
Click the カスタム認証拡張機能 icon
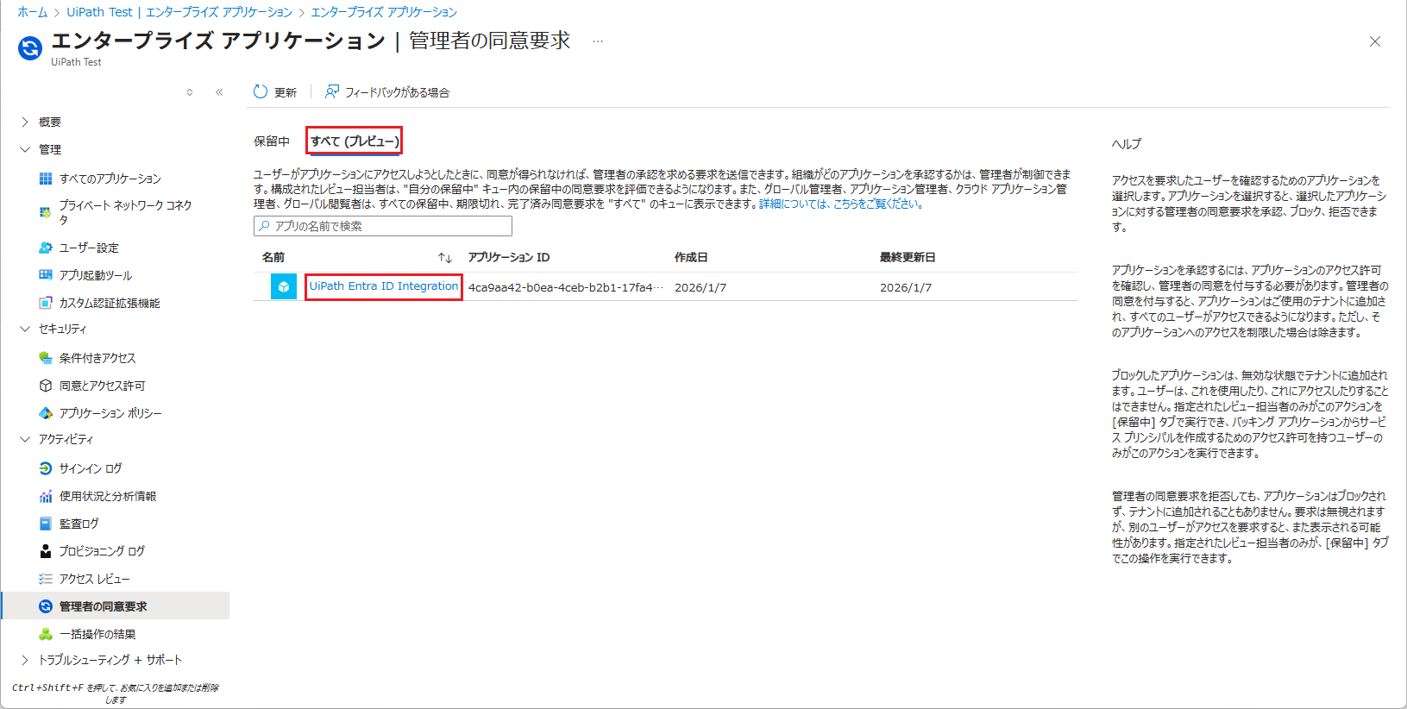[46, 303]
